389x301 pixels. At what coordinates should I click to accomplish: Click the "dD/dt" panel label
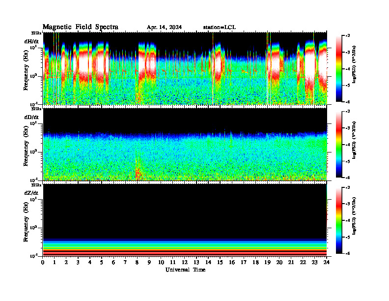[x=31, y=117]
